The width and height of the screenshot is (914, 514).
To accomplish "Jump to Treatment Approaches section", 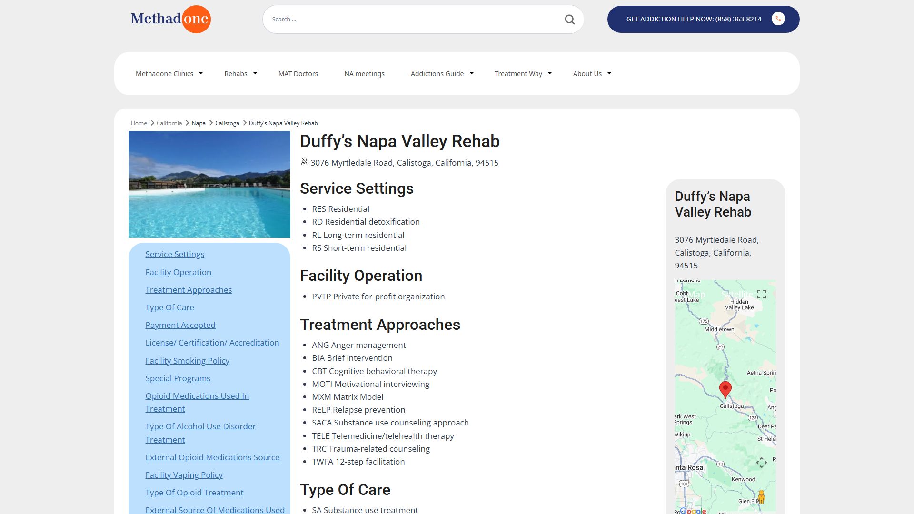I will point(189,290).
